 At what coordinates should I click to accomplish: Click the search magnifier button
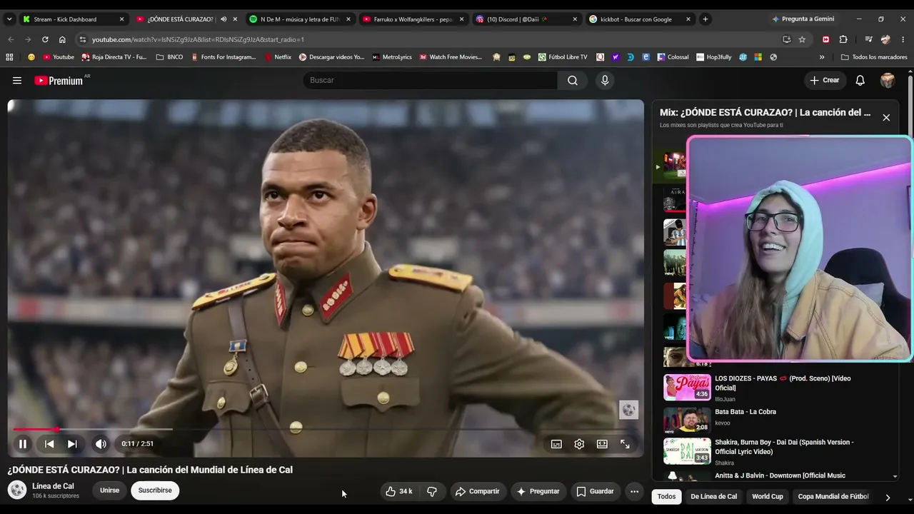[573, 81]
